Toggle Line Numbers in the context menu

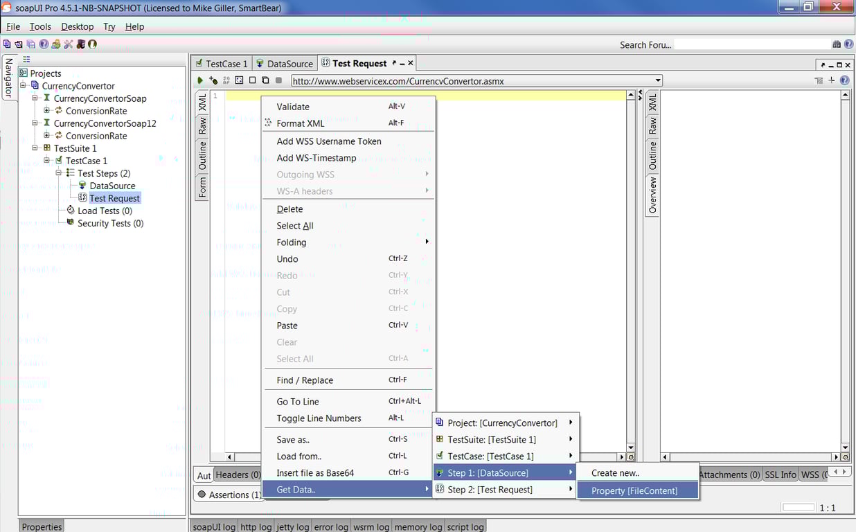coord(348,418)
